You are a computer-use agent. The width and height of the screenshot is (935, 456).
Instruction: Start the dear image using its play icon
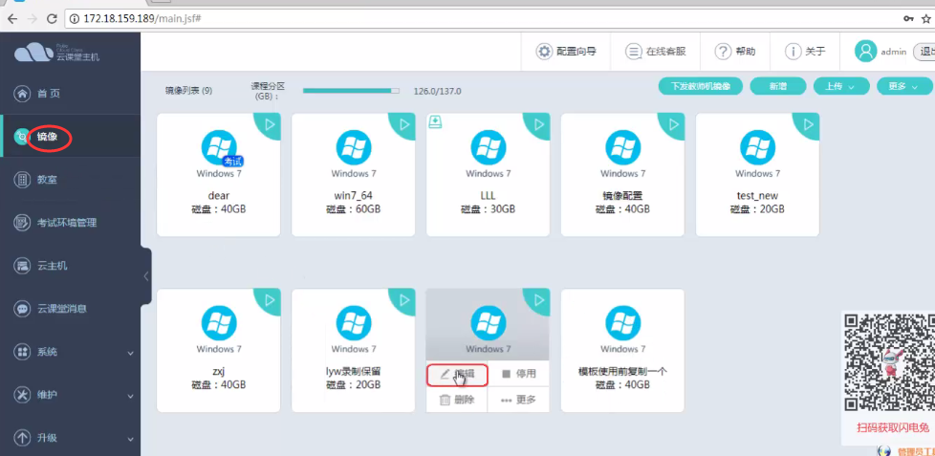[271, 124]
